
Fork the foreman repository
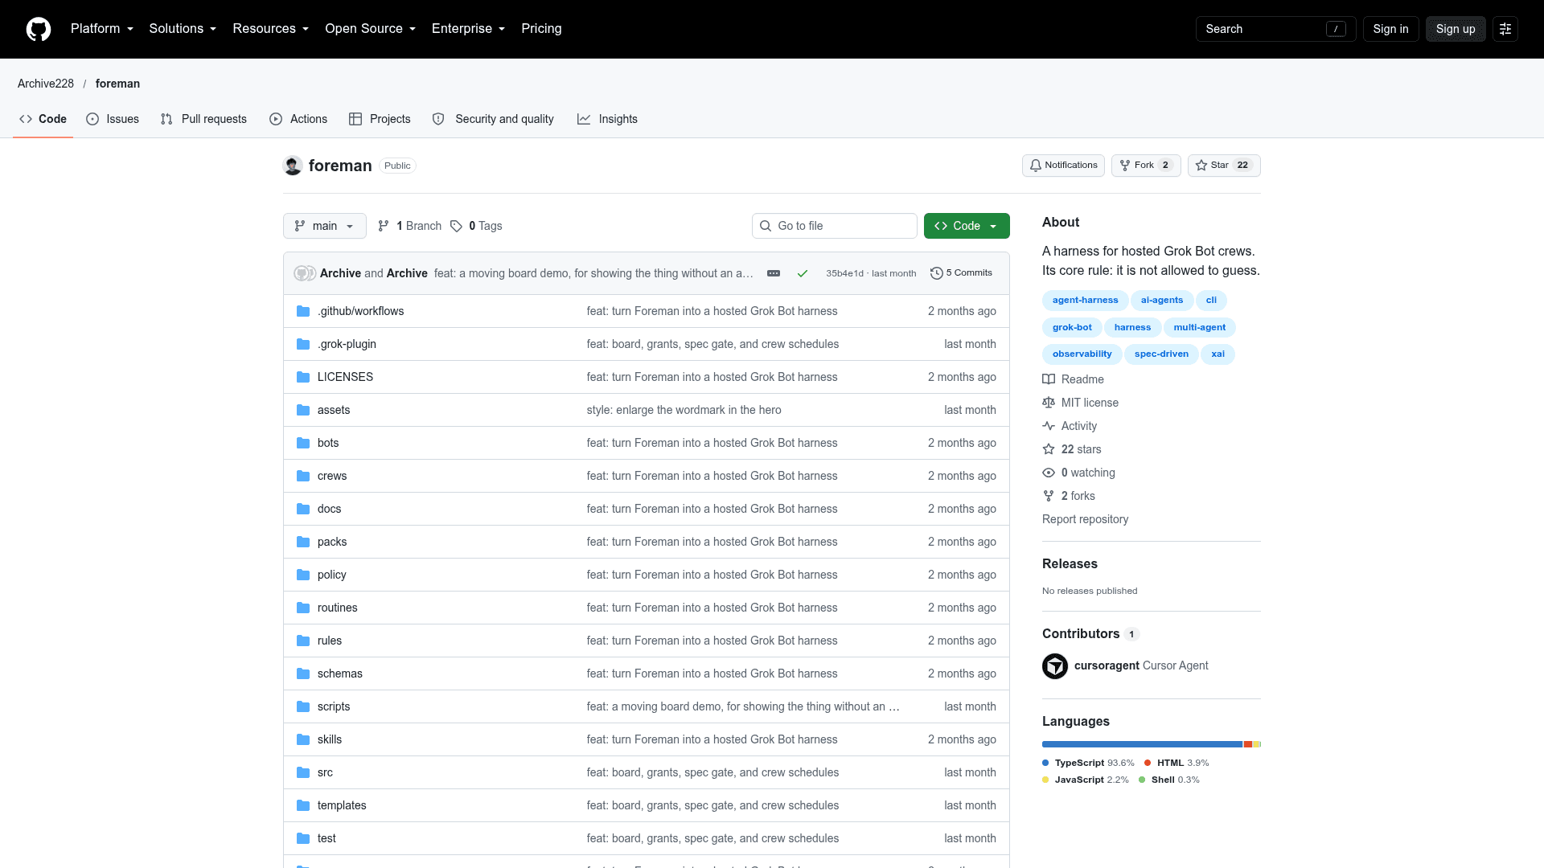1146,166
